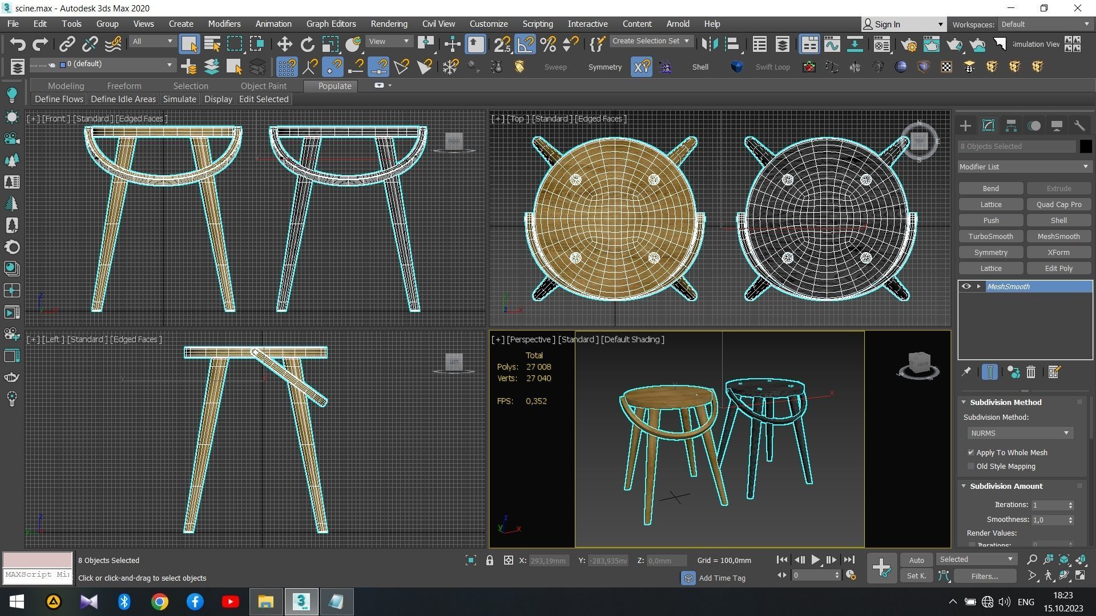Open the Selected key filter dropdown
The width and height of the screenshot is (1096, 616).
tap(976, 560)
